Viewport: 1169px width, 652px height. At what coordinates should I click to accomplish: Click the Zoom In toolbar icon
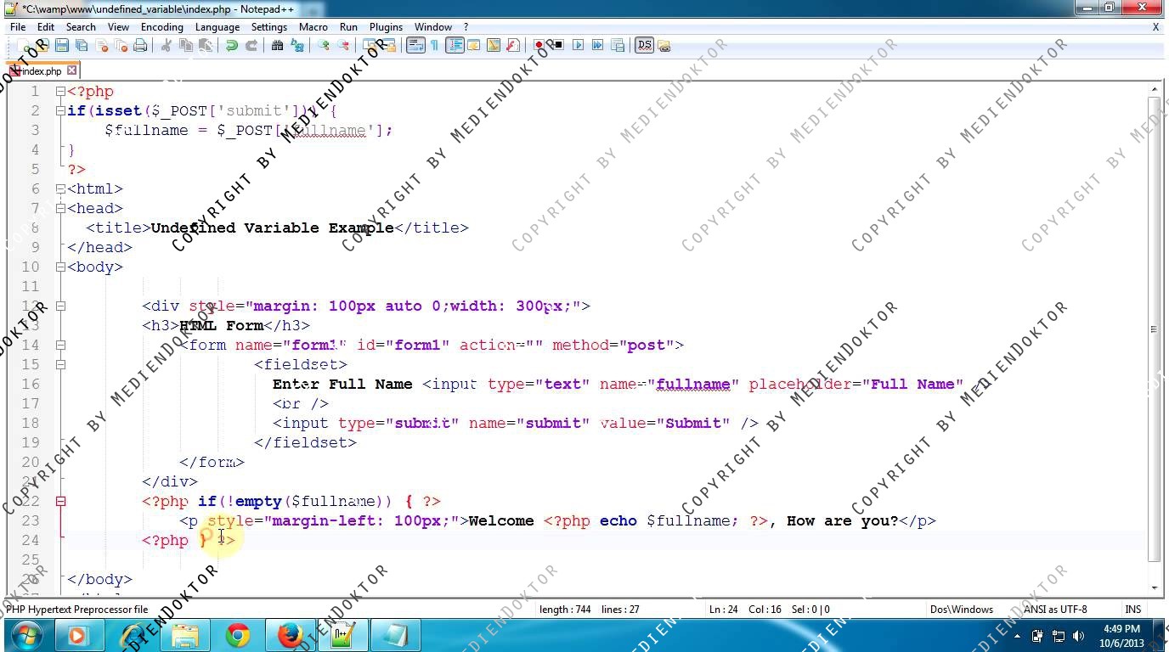pyautogui.click(x=324, y=46)
